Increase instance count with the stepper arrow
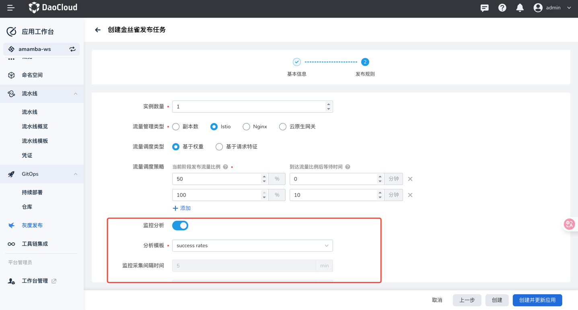The image size is (578, 310). pos(328,104)
